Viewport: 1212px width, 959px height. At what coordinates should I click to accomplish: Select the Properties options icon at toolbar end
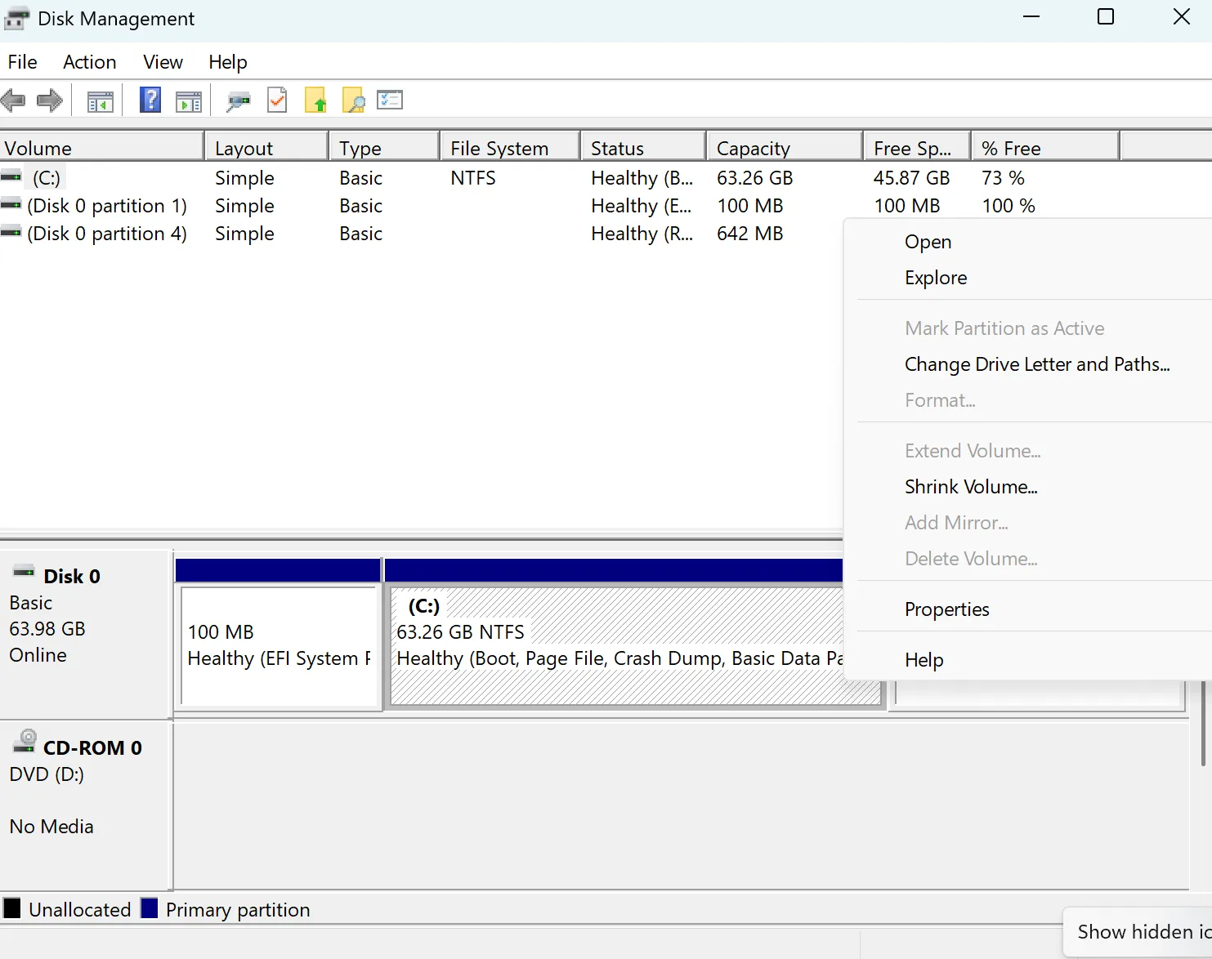pyautogui.click(x=390, y=100)
